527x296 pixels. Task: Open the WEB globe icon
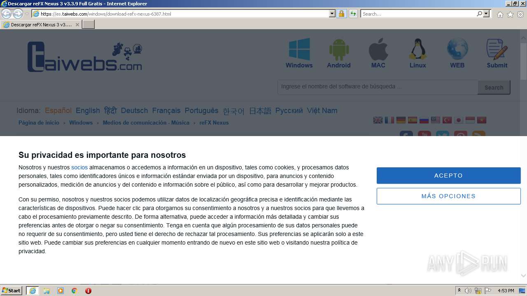coord(457,49)
